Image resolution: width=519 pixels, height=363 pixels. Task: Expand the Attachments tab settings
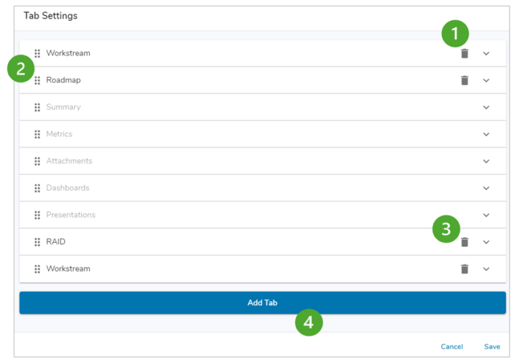coord(487,162)
